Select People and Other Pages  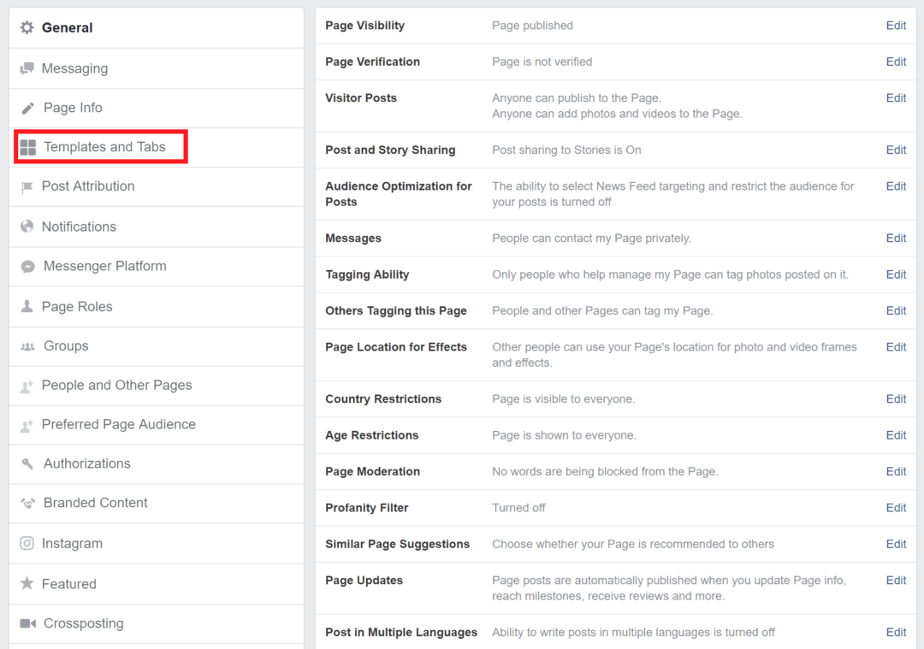tap(116, 386)
